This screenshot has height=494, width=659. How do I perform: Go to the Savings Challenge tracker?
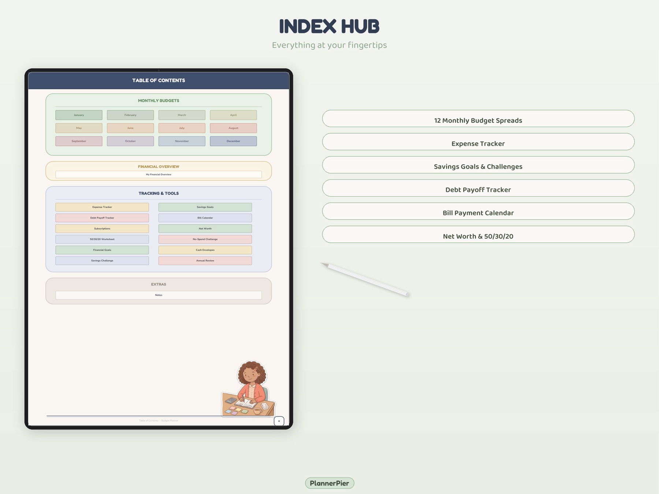(x=102, y=261)
